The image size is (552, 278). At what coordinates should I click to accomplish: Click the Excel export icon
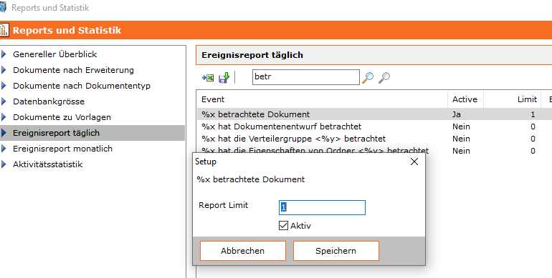pos(208,78)
